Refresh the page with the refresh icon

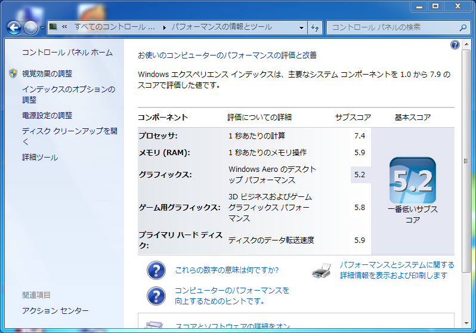(x=315, y=27)
